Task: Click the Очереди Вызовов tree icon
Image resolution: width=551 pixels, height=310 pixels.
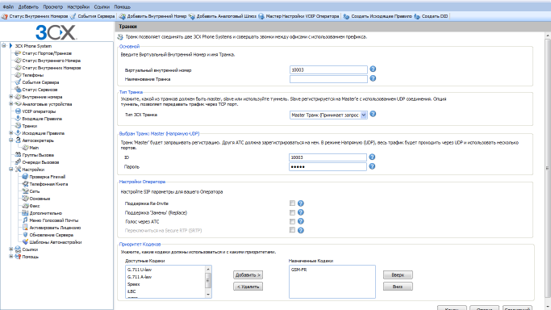Action: point(18,162)
